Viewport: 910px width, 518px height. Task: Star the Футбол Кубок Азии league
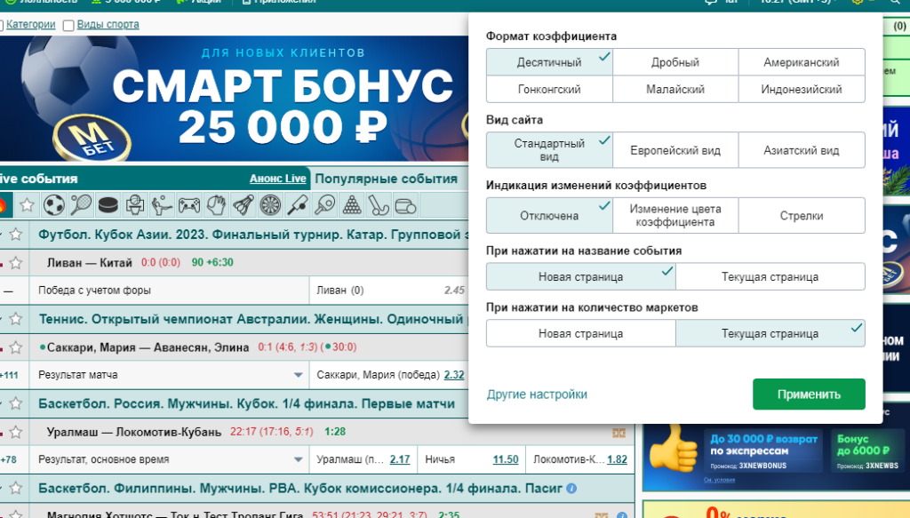coord(16,235)
